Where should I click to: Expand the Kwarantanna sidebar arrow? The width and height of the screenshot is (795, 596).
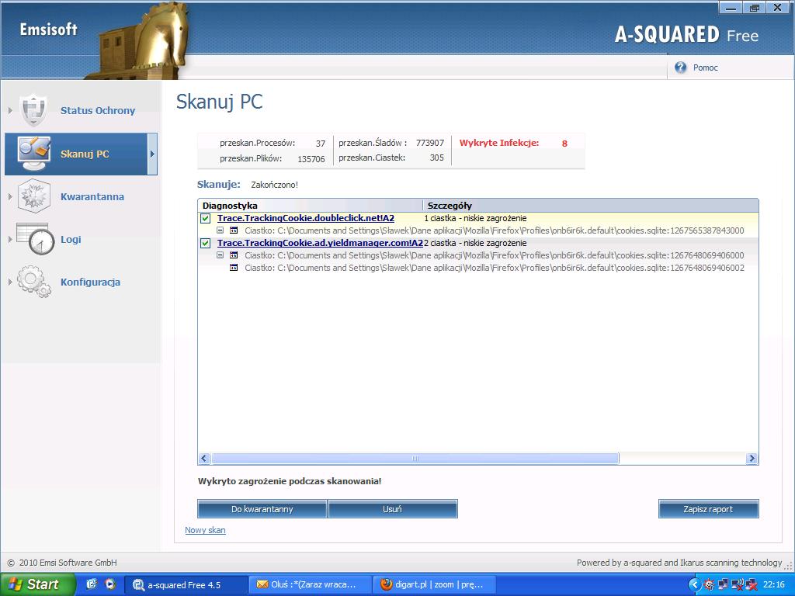pos(10,196)
